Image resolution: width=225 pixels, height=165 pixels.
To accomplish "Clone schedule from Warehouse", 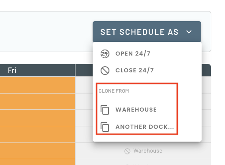I will point(137,110).
